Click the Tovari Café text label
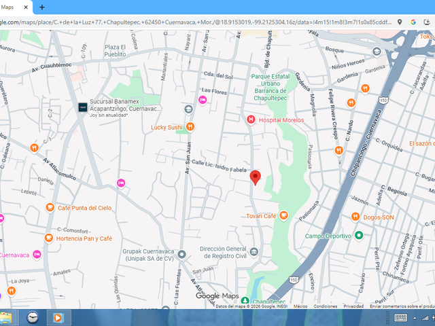This screenshot has height=326, width=435. click(x=261, y=216)
